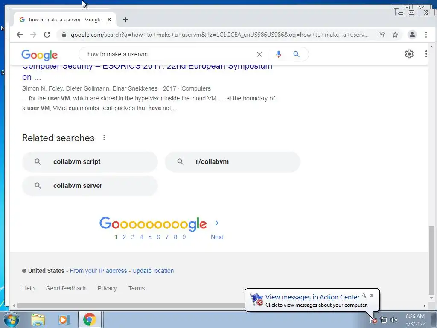This screenshot has height=328, width=437.
Task: Click the forward navigation arrow
Action: 33,35
